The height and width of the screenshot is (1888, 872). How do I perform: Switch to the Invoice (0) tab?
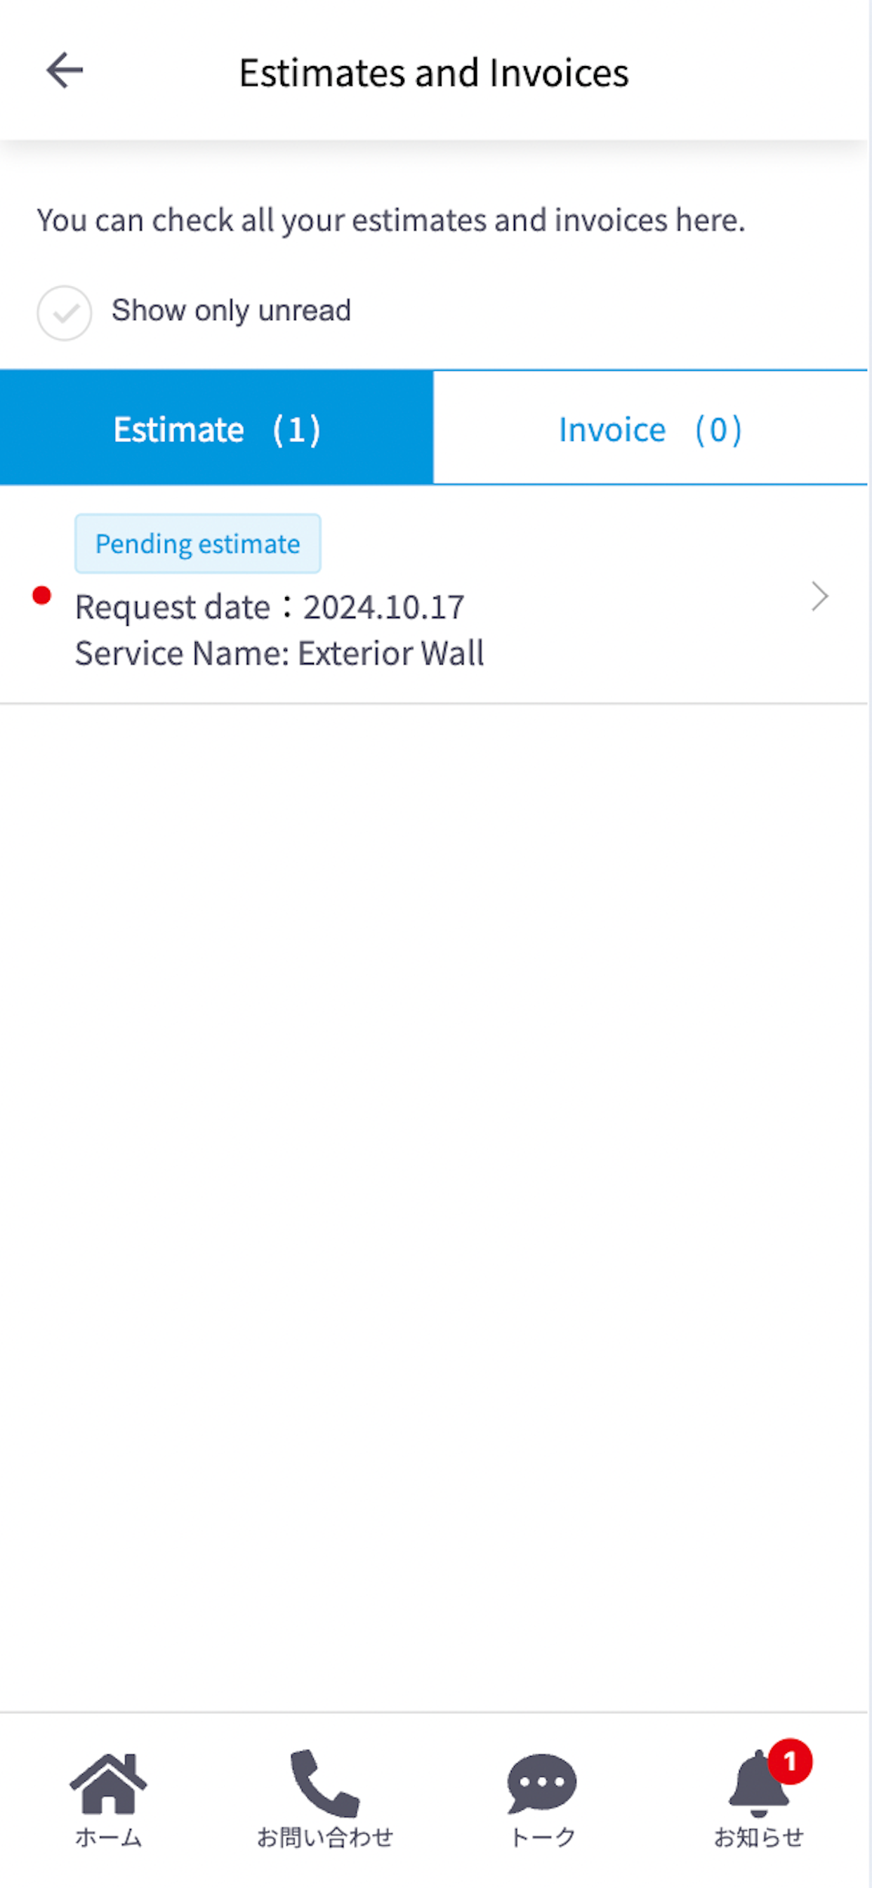click(651, 428)
